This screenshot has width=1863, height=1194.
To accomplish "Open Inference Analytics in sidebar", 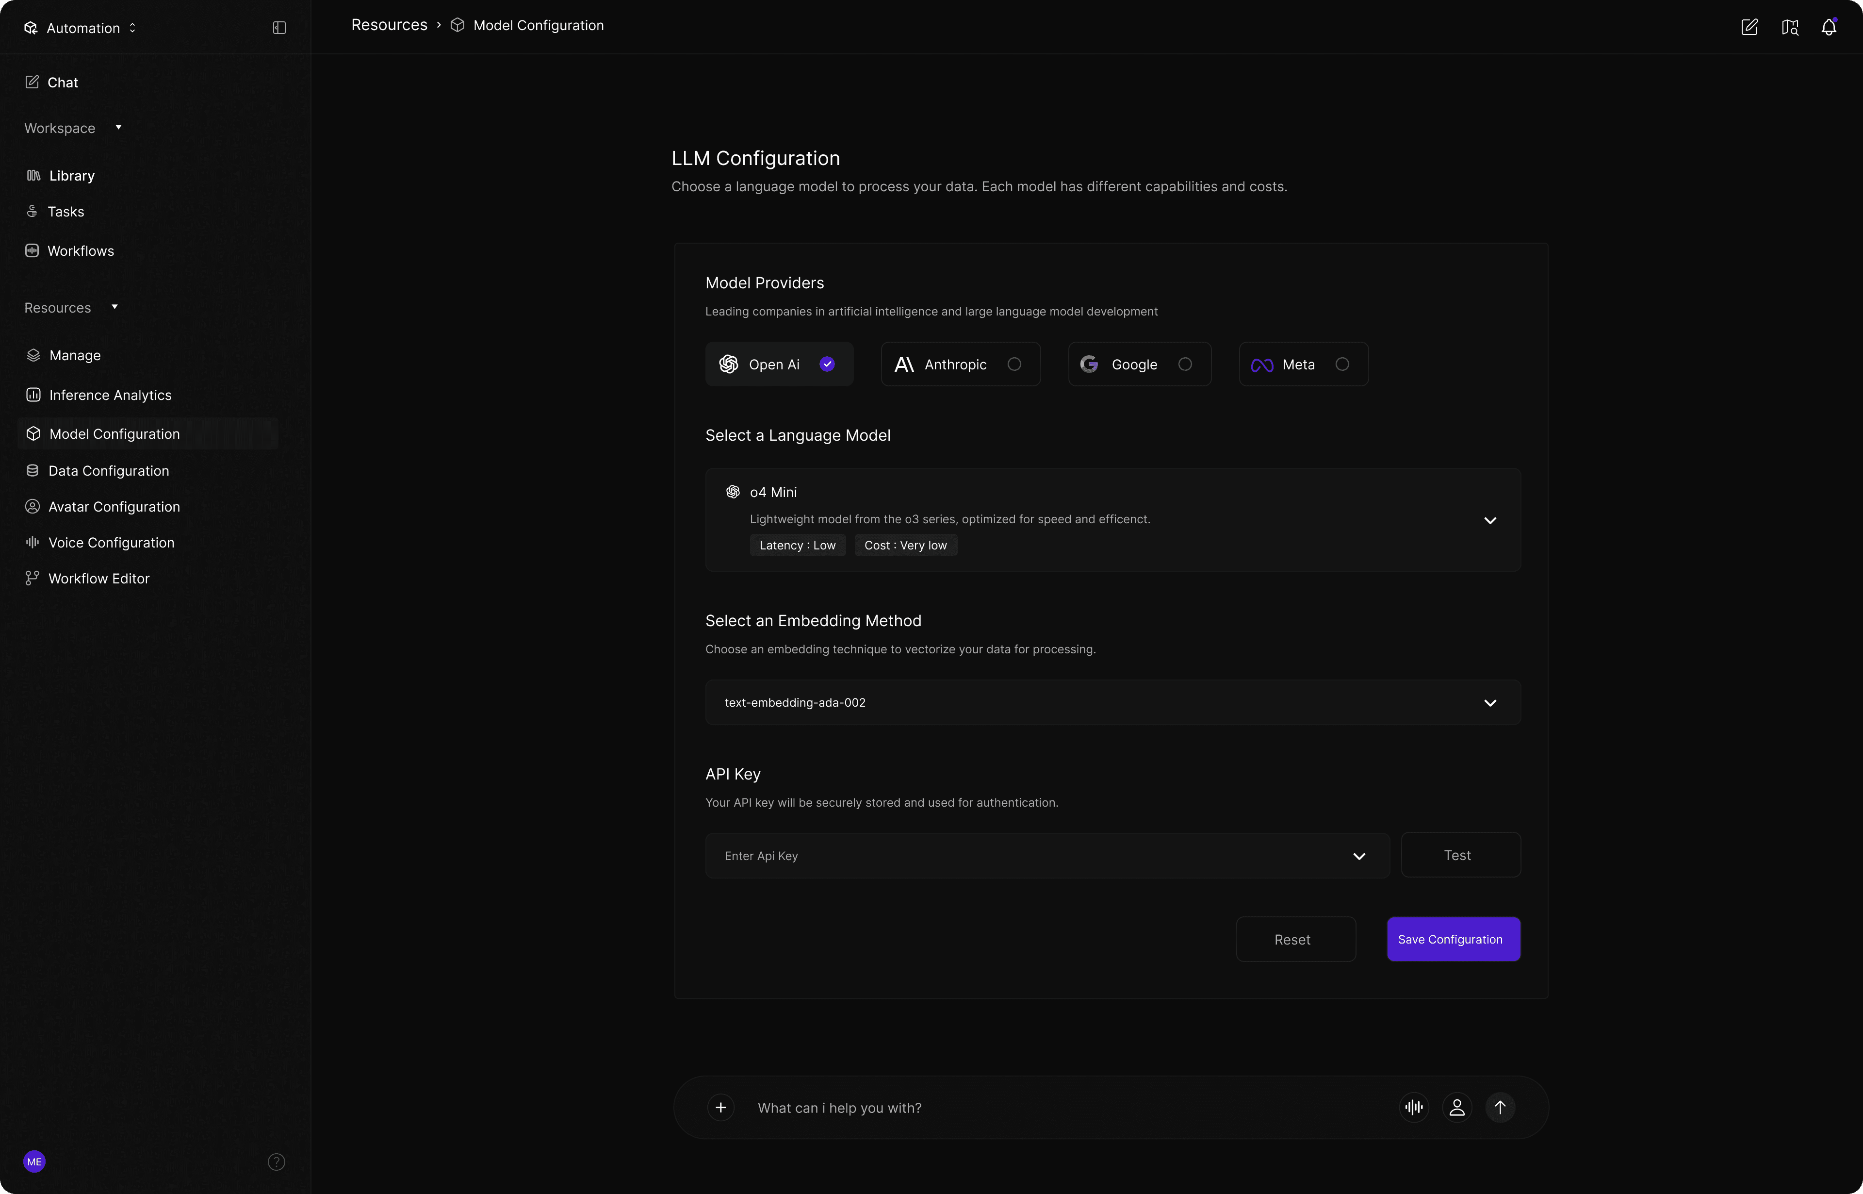I will [x=110, y=396].
